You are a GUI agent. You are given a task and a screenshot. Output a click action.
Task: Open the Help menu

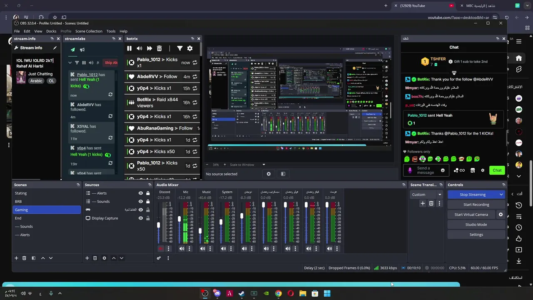123,31
